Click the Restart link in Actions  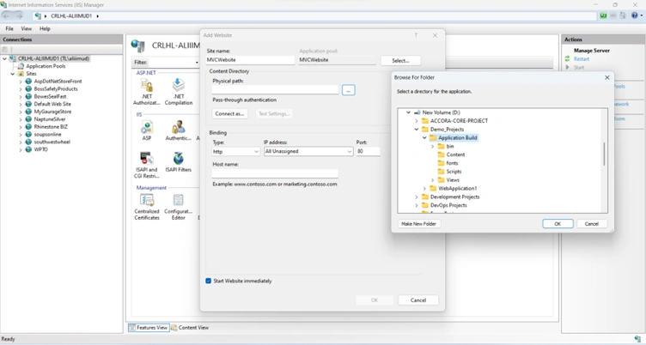tap(582, 59)
